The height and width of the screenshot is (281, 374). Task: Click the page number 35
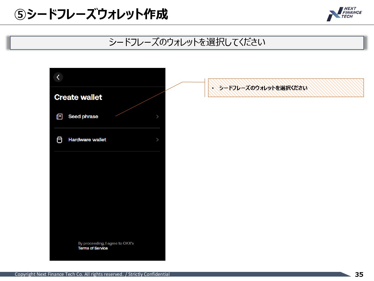(x=359, y=274)
